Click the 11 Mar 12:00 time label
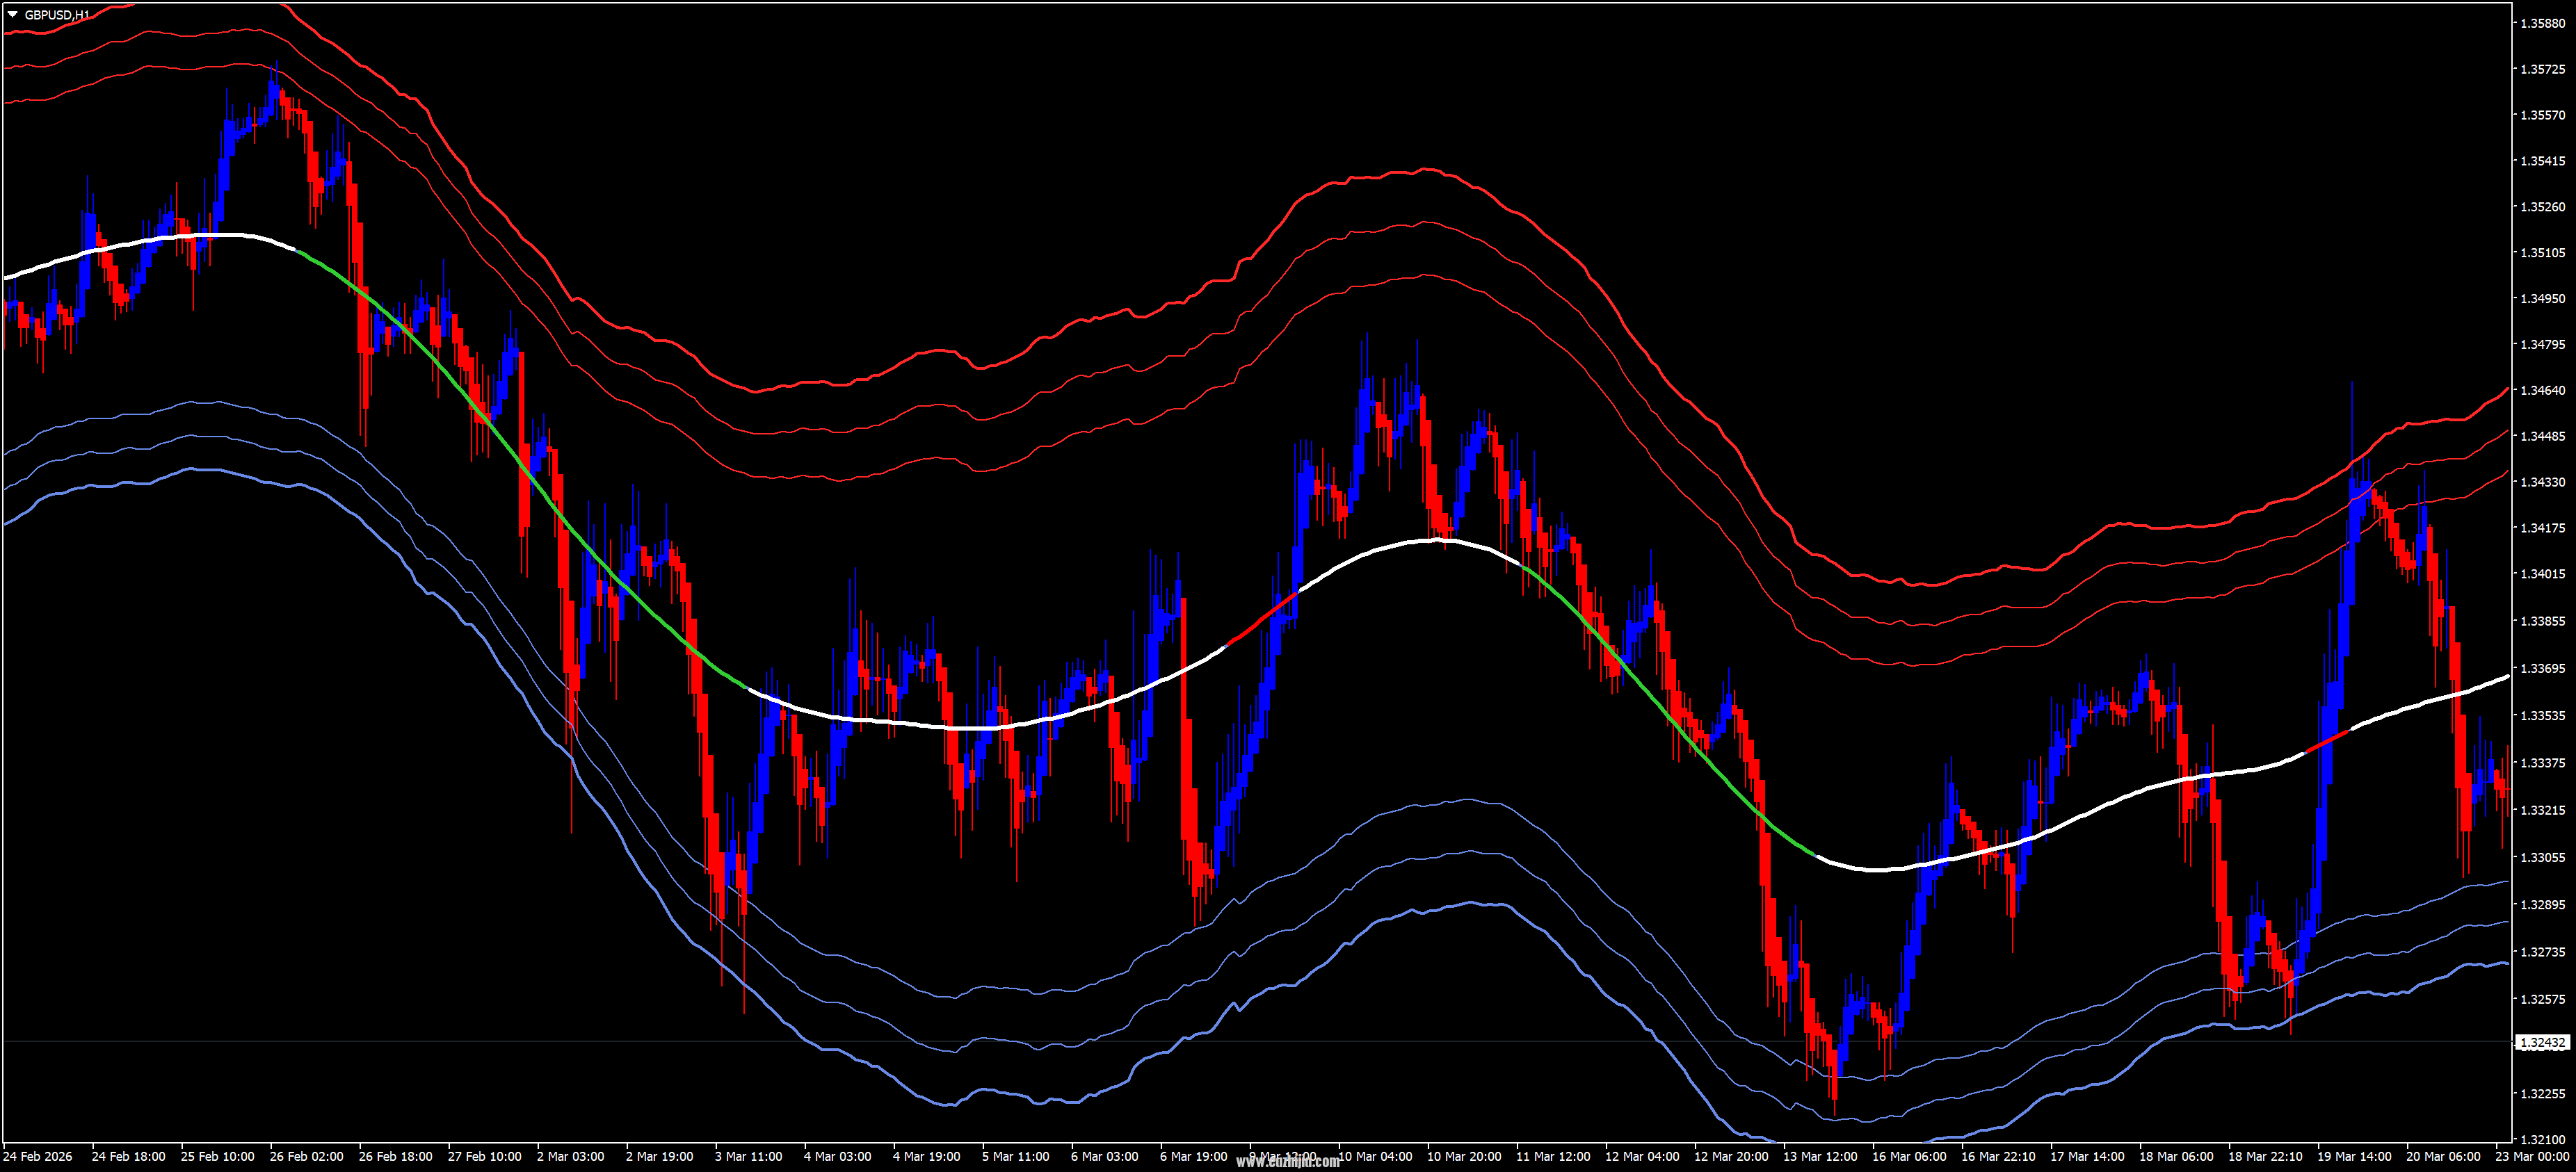2576x1172 pixels. click(1554, 1156)
